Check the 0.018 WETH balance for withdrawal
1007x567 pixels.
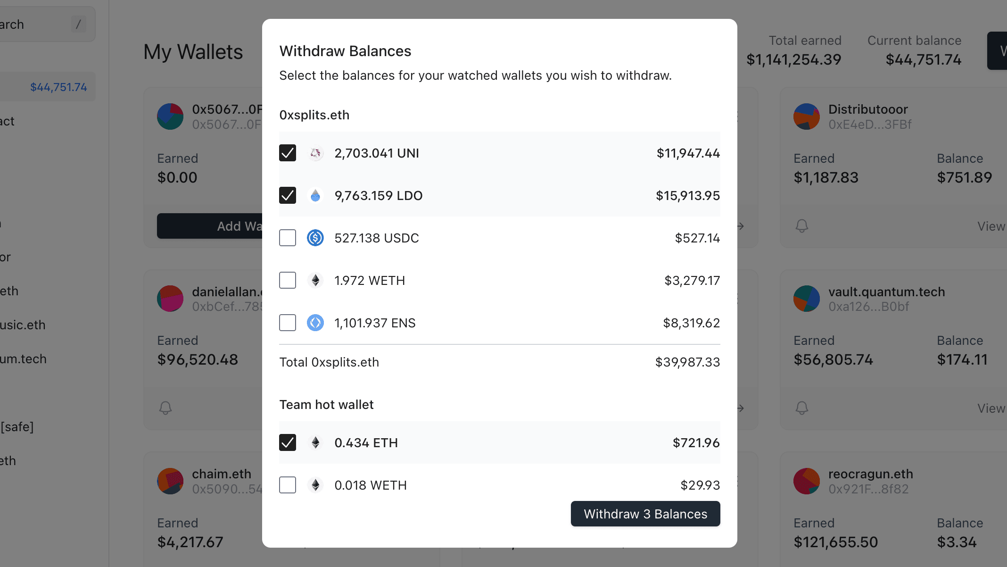coord(287,485)
